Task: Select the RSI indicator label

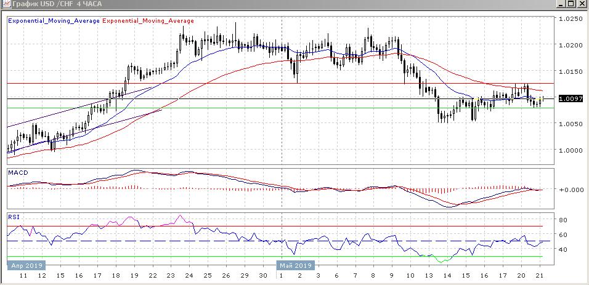Action: pyautogui.click(x=14, y=217)
